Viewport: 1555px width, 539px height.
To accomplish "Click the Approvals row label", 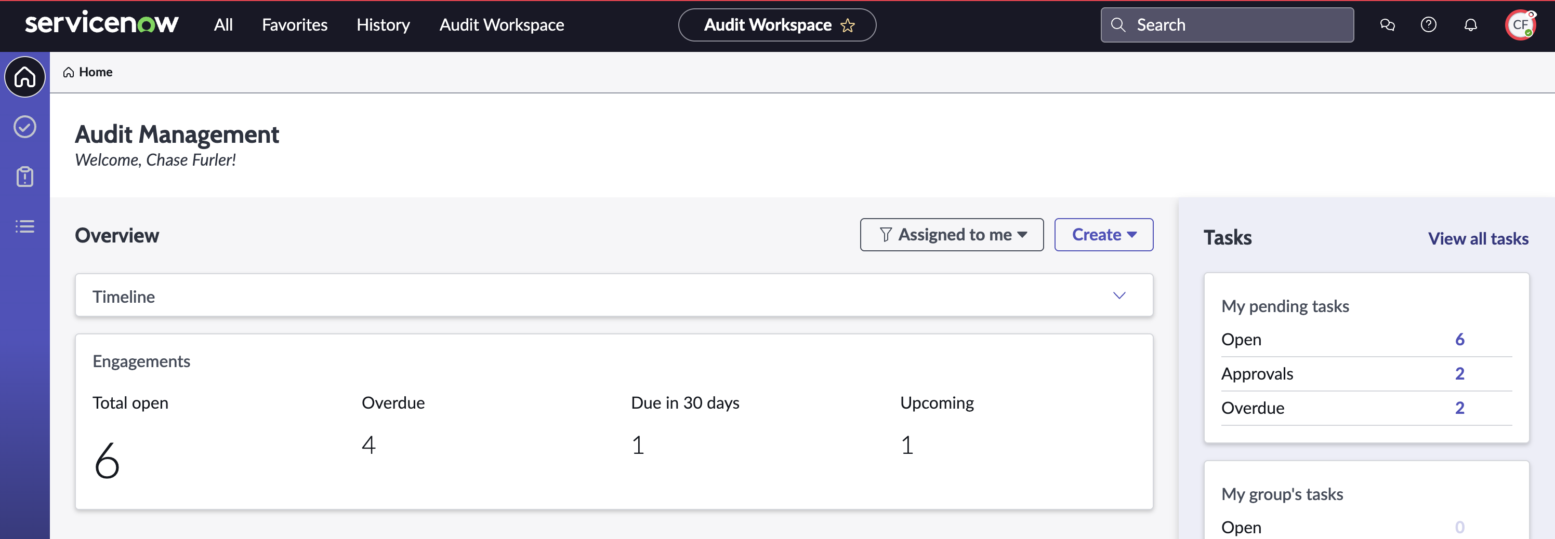I will [1257, 374].
